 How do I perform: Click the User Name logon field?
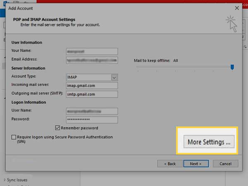[x=92, y=111]
